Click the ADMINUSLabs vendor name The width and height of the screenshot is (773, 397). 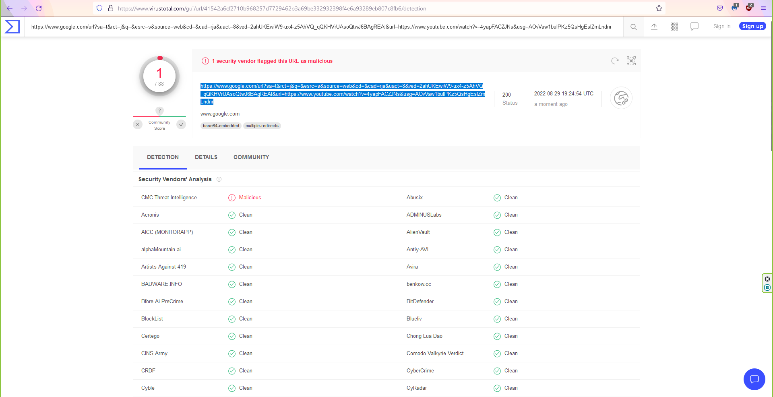[x=424, y=215]
